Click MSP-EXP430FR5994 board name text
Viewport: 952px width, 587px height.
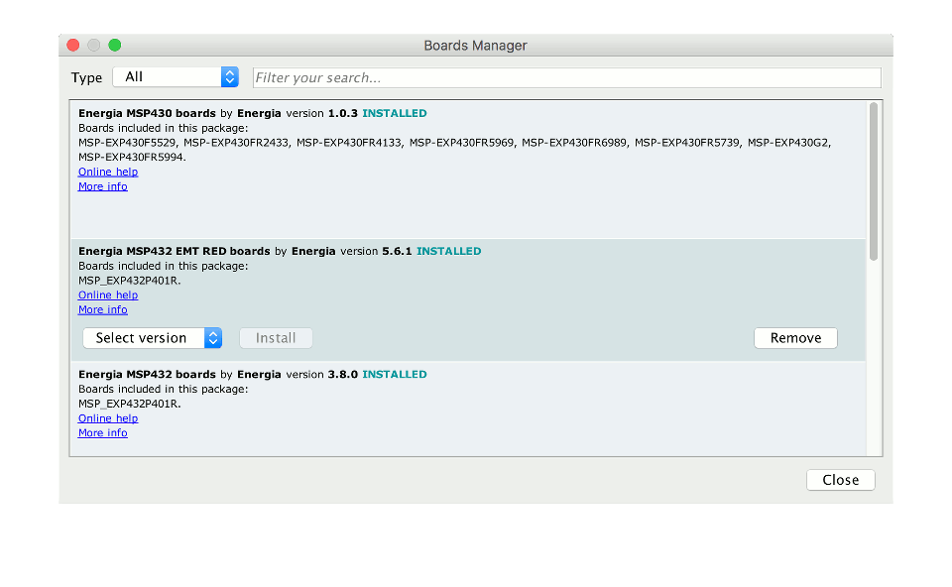pos(132,158)
